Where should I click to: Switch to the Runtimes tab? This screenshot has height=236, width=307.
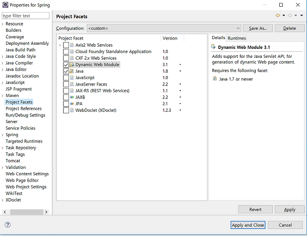click(x=237, y=38)
